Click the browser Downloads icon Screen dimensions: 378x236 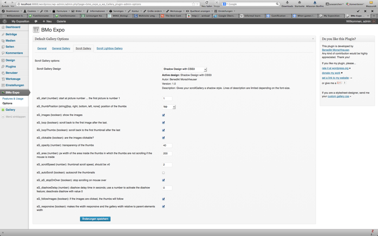click(287, 3)
